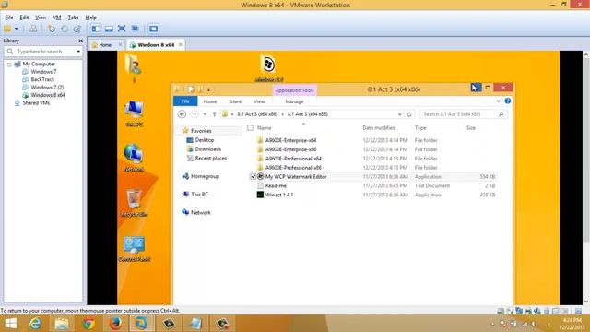Sort files by Date modified column
This screenshot has width=590, height=332.
coord(379,128)
